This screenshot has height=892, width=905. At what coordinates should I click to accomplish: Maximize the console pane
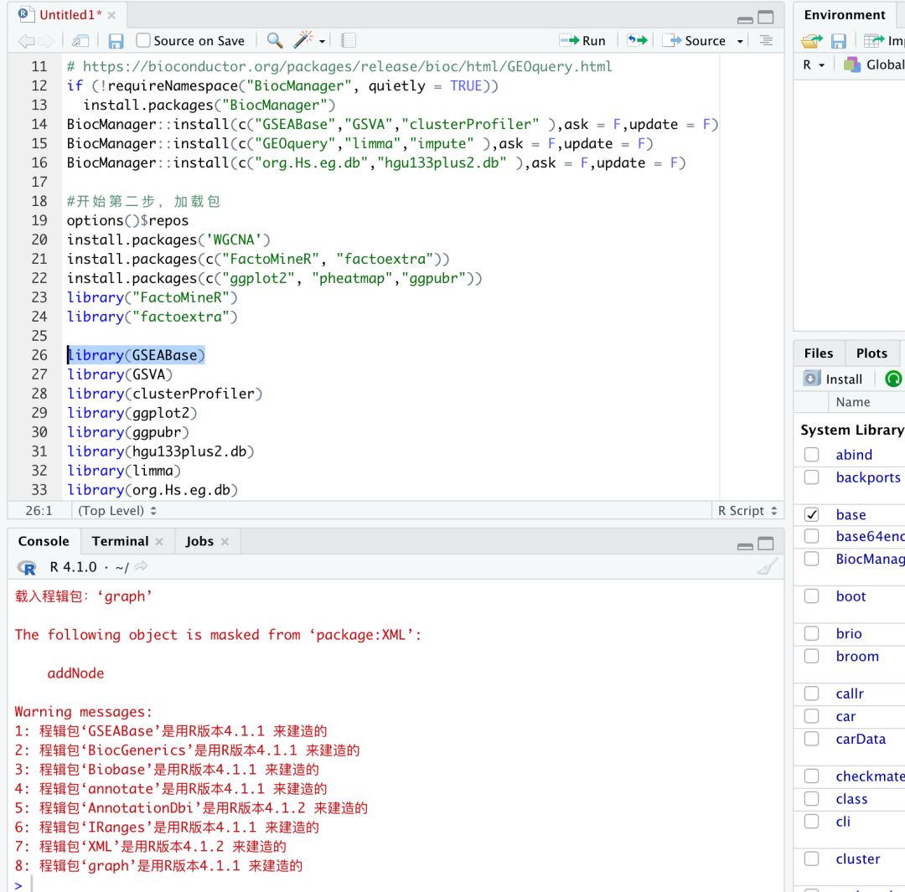point(766,544)
